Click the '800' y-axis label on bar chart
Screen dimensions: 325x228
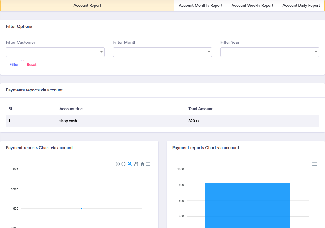[x=181, y=185]
